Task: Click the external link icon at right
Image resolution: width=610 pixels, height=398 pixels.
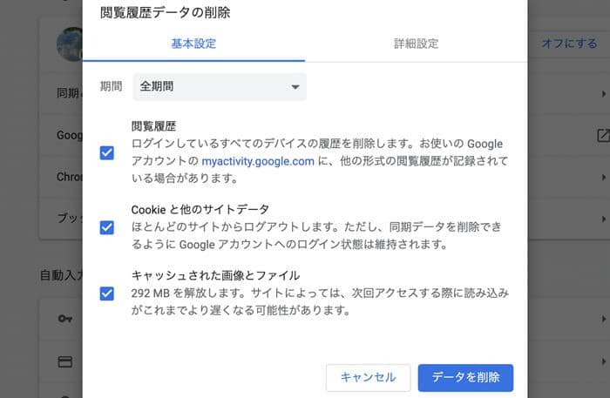Action: click(x=603, y=135)
